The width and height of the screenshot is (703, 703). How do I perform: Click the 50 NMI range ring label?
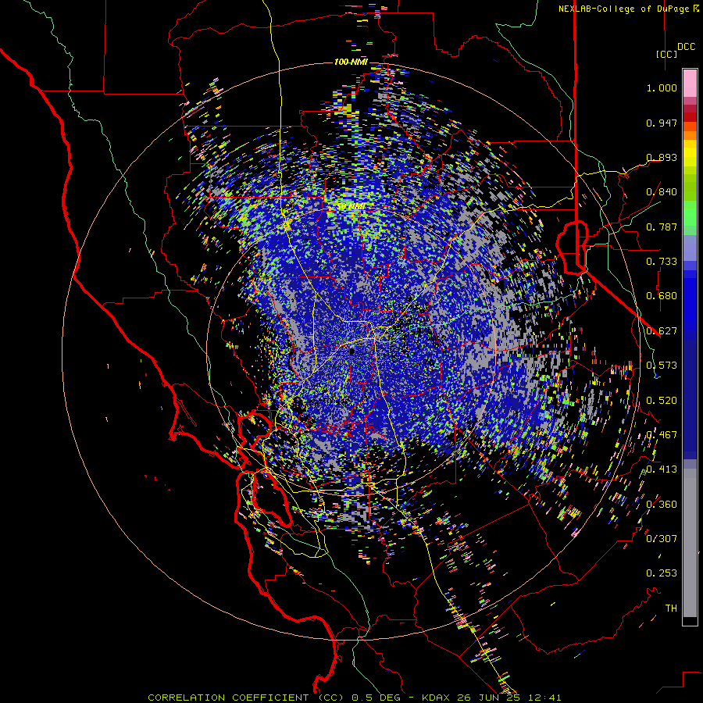tap(351, 207)
